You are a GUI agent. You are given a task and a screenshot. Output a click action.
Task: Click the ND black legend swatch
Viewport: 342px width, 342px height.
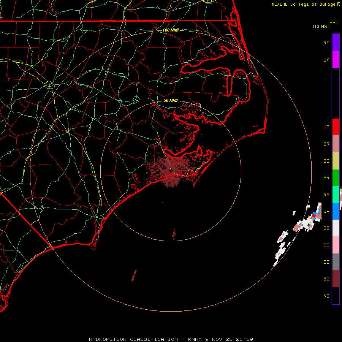[x=336, y=296]
